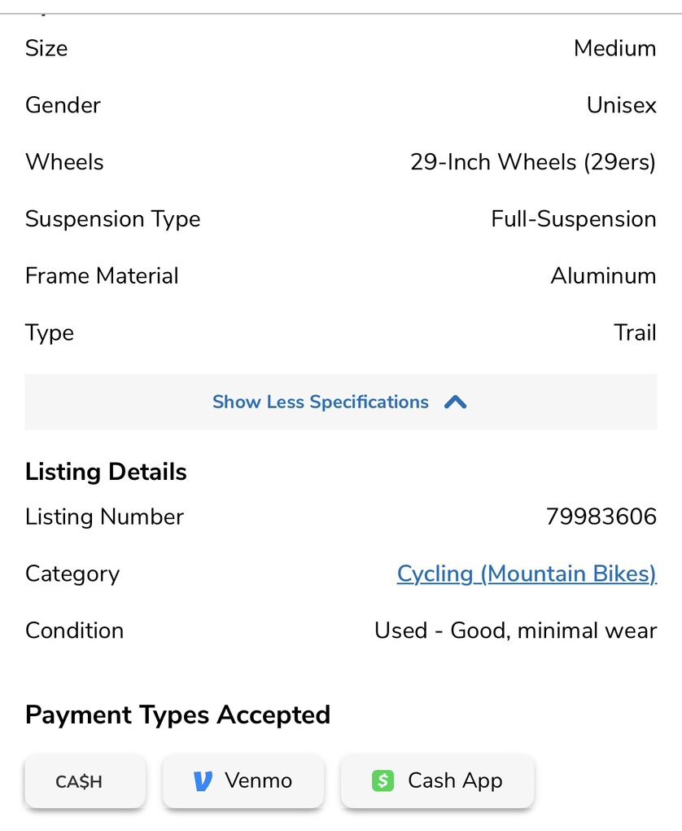The width and height of the screenshot is (682, 831).
Task: Choose the Venmo payment label
Action: coord(258,780)
